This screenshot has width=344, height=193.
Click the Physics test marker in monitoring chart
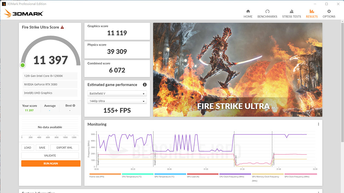(x=236, y=160)
